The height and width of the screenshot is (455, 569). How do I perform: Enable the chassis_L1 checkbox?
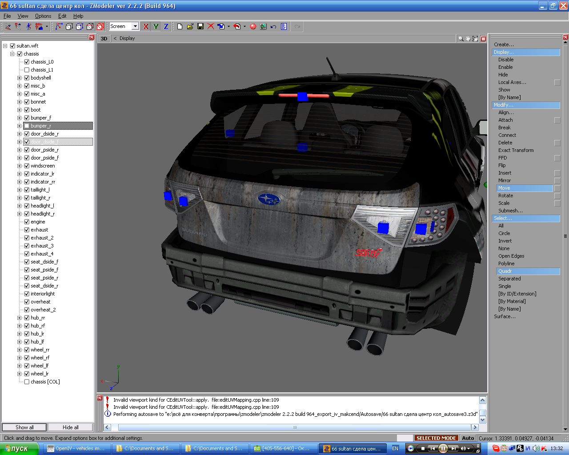(27, 70)
